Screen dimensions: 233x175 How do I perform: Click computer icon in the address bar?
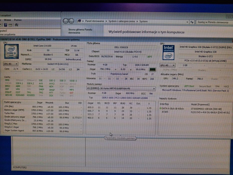(79, 21)
